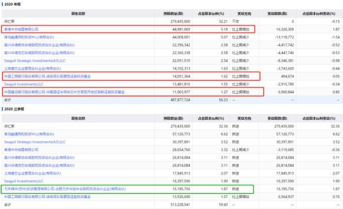Click the holding value 44,008,001
The image size is (343, 209).
[181, 37]
